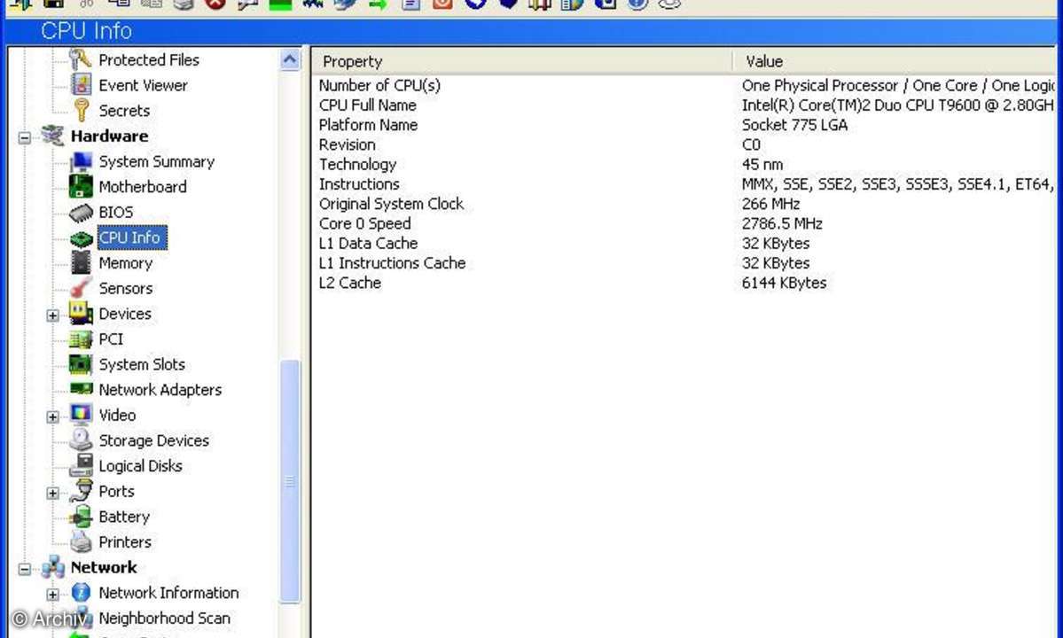Viewport: 1063px width, 638px height.
Task: Select the Original System Clock row
Action: (684, 204)
